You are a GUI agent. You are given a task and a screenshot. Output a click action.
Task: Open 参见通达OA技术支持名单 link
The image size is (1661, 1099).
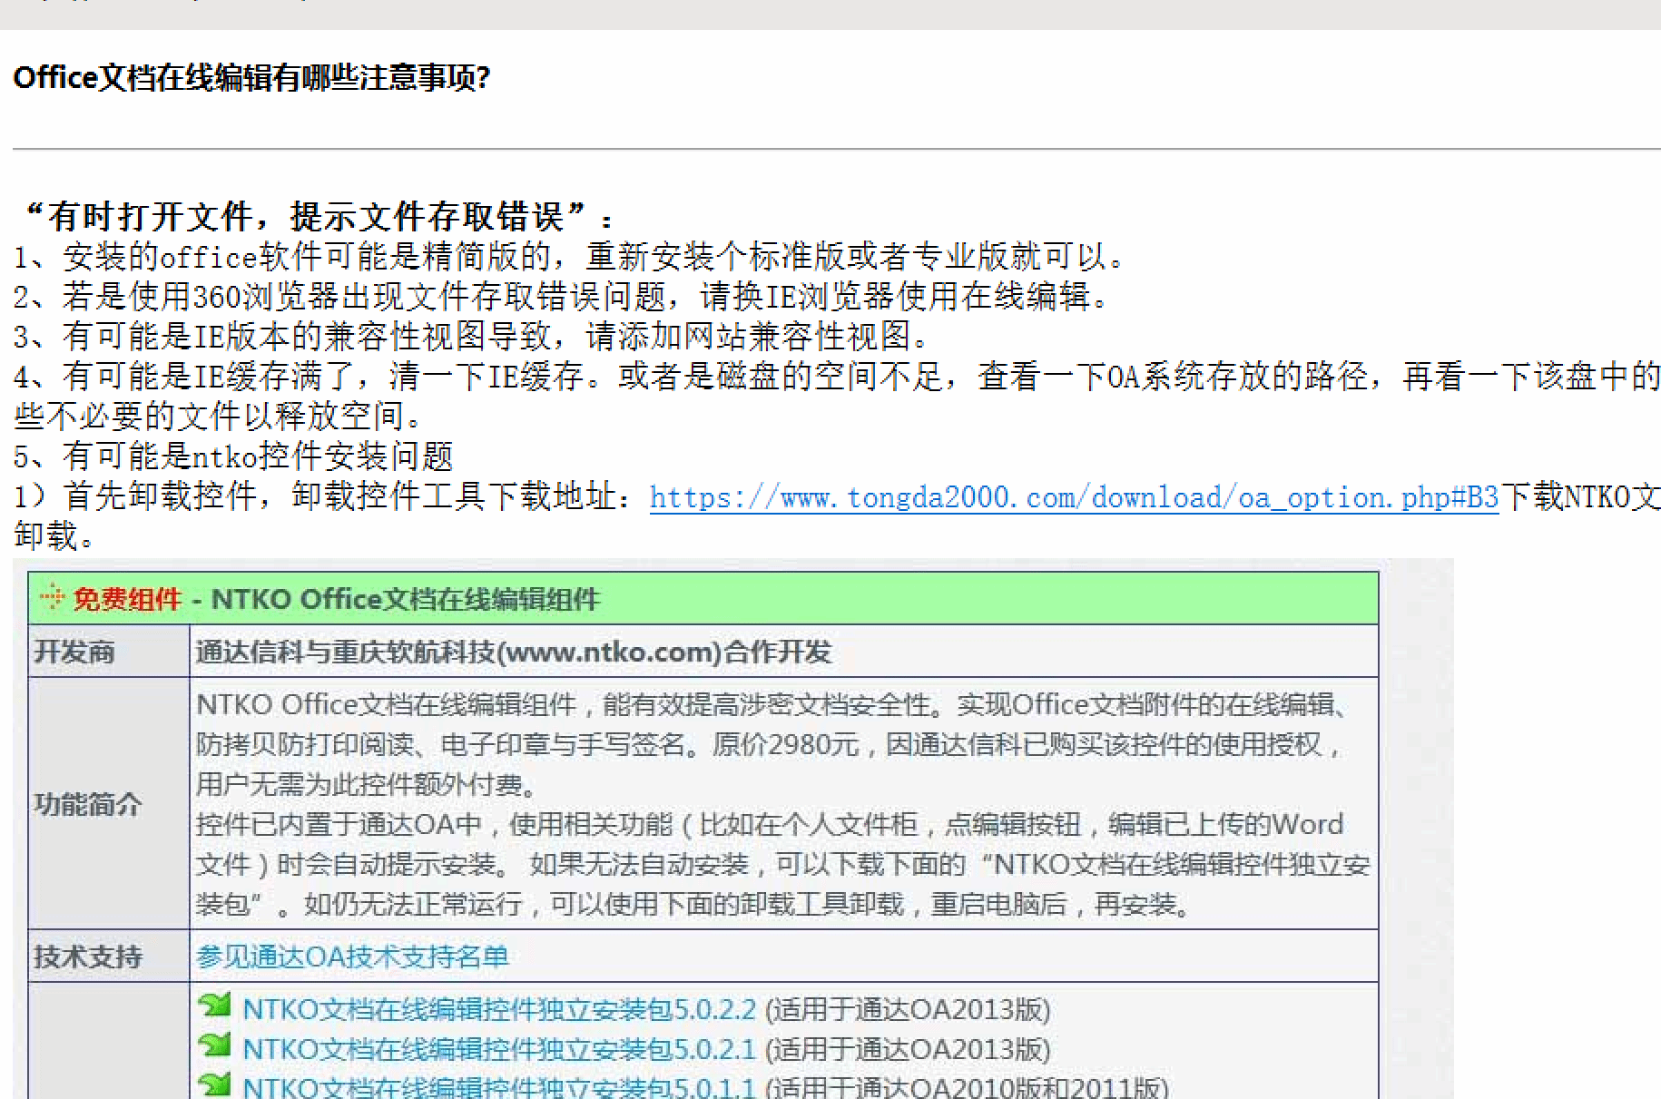pos(352,957)
